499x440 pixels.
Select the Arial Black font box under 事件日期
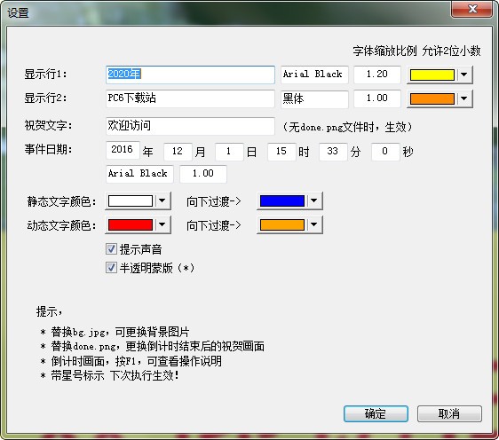(139, 174)
